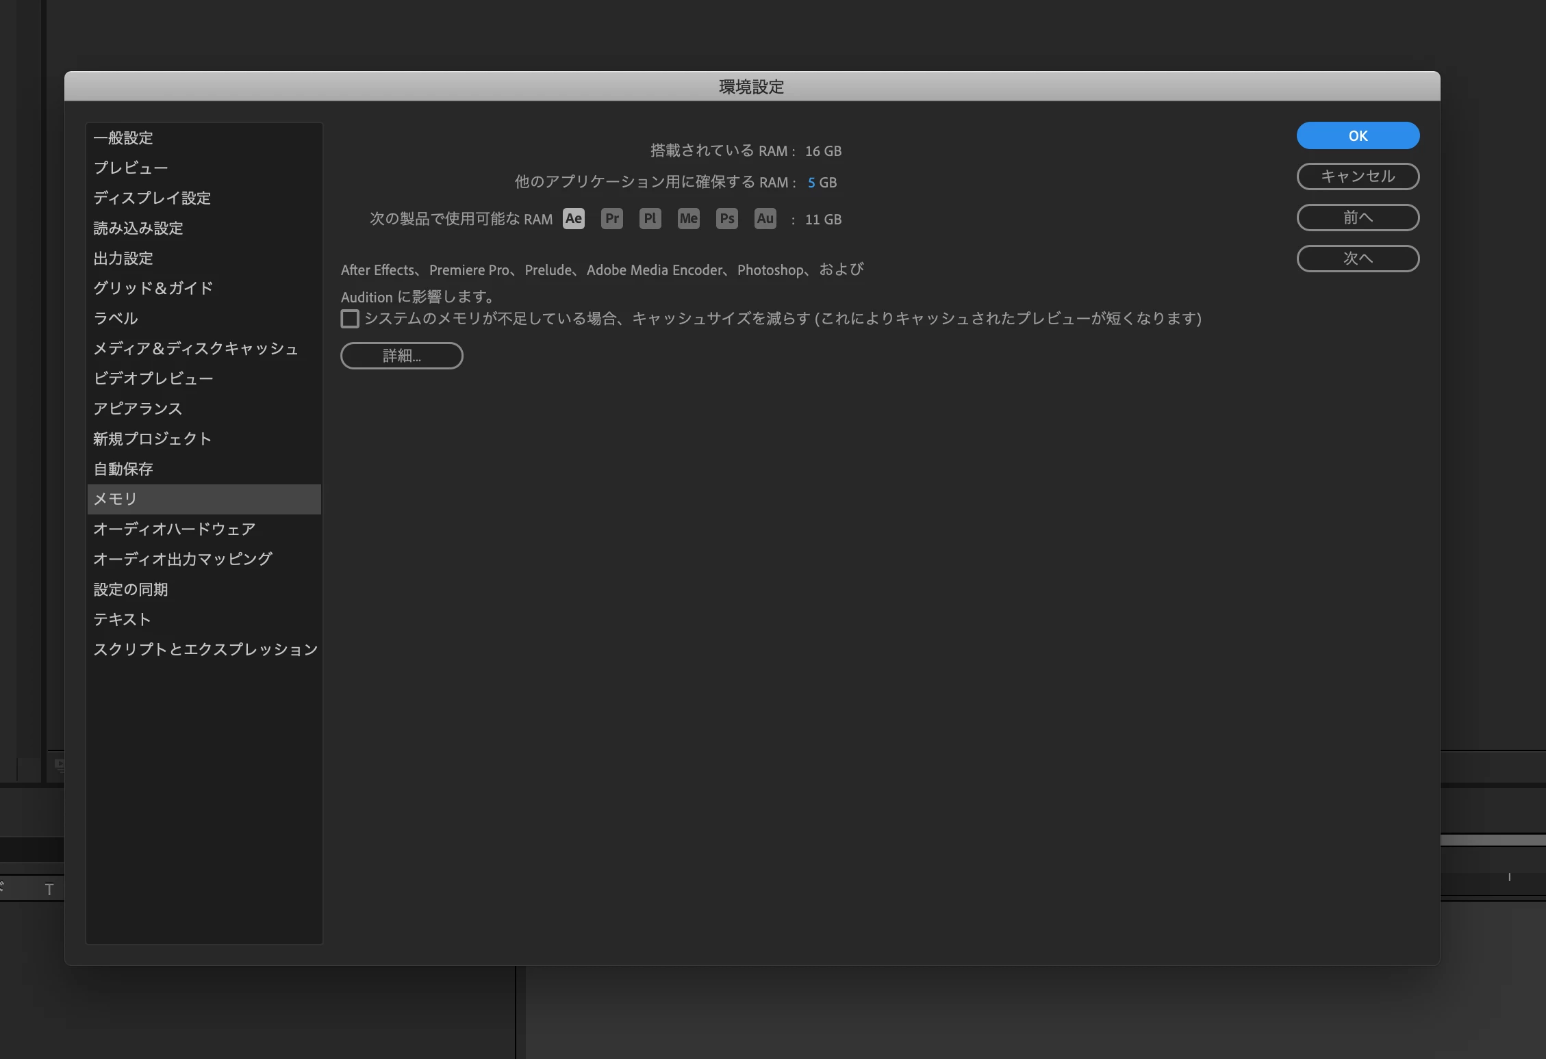The width and height of the screenshot is (1546, 1059).
Task: Go to next page with 次へ
Action: 1358,259
